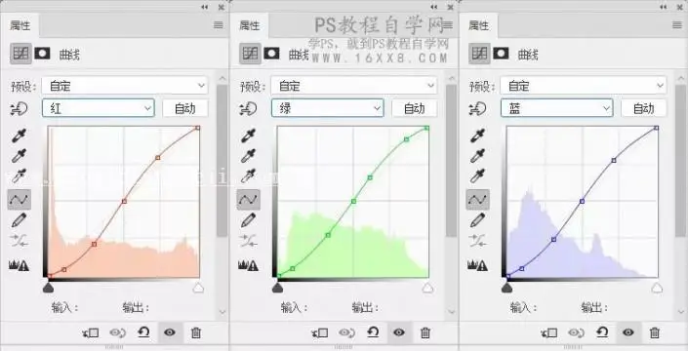Click the curves adjustment icon in the Green panel
This screenshot has height=351, width=688.
point(250,54)
